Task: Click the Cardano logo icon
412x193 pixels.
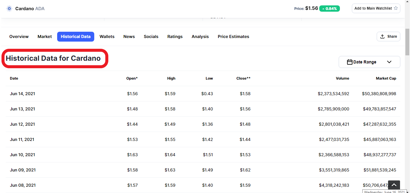Action: [9, 8]
